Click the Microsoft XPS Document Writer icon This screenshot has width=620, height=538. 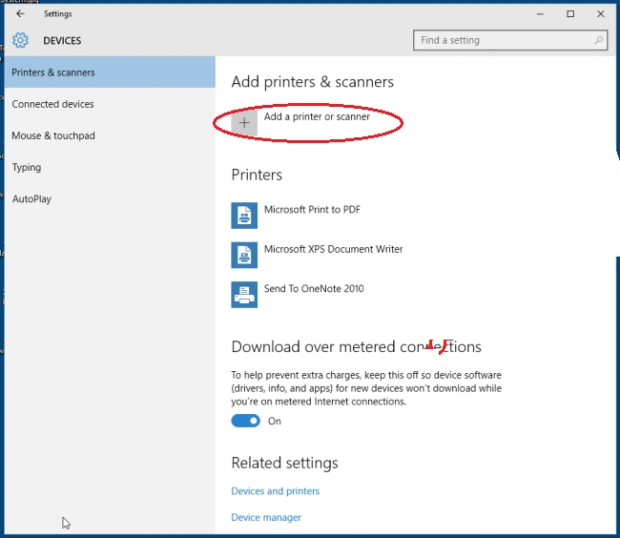[244, 255]
